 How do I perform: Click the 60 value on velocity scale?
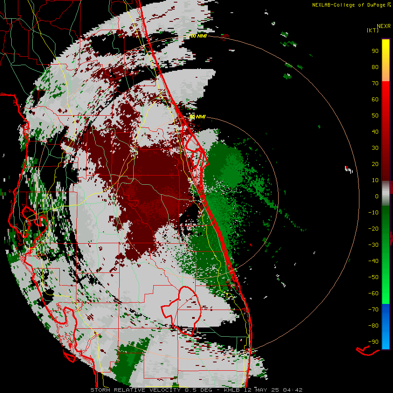(x=375, y=100)
